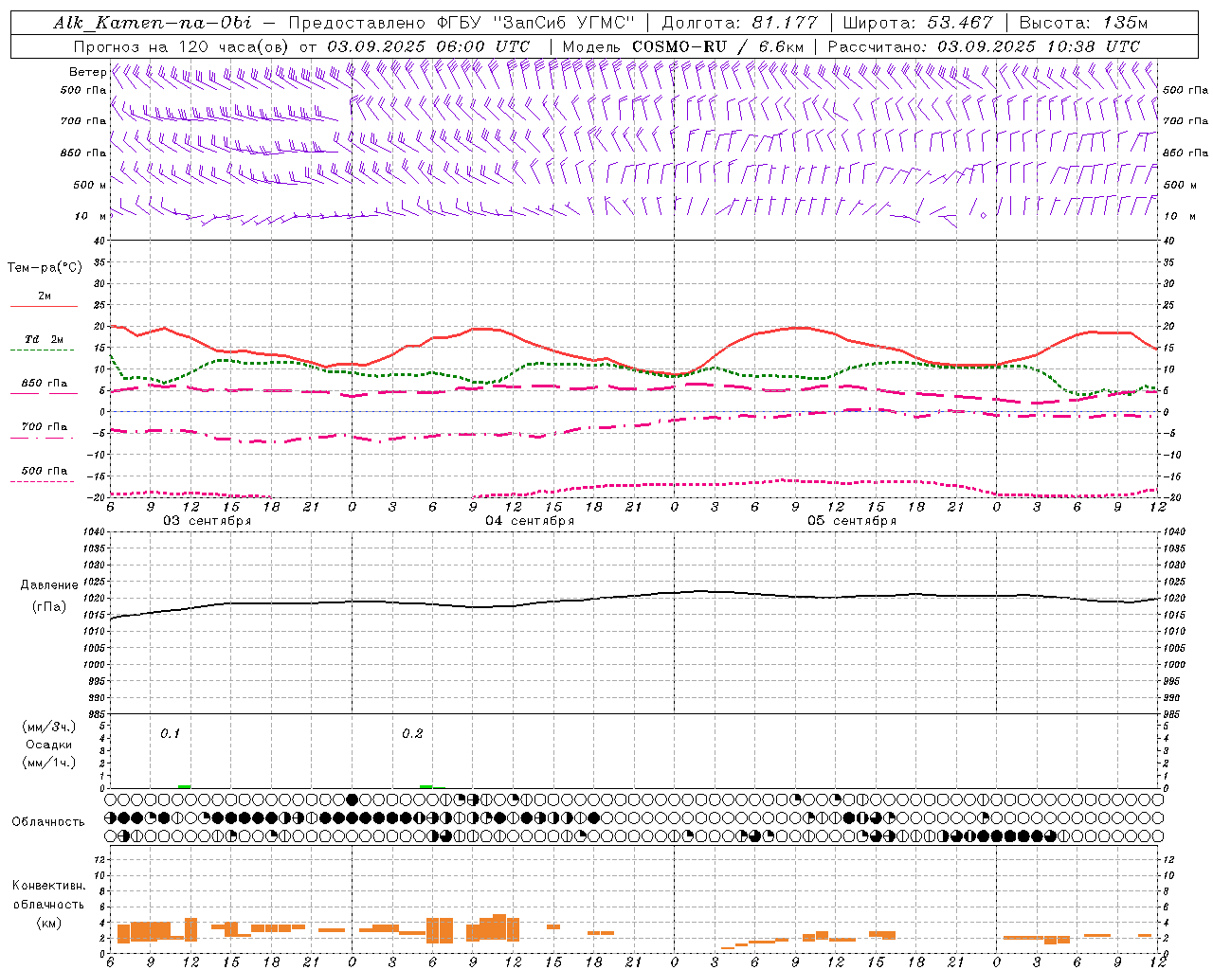Screen dimensions: 1213x970
Task: Select the Долгота: 81.177 header field
Action: [x=739, y=23]
